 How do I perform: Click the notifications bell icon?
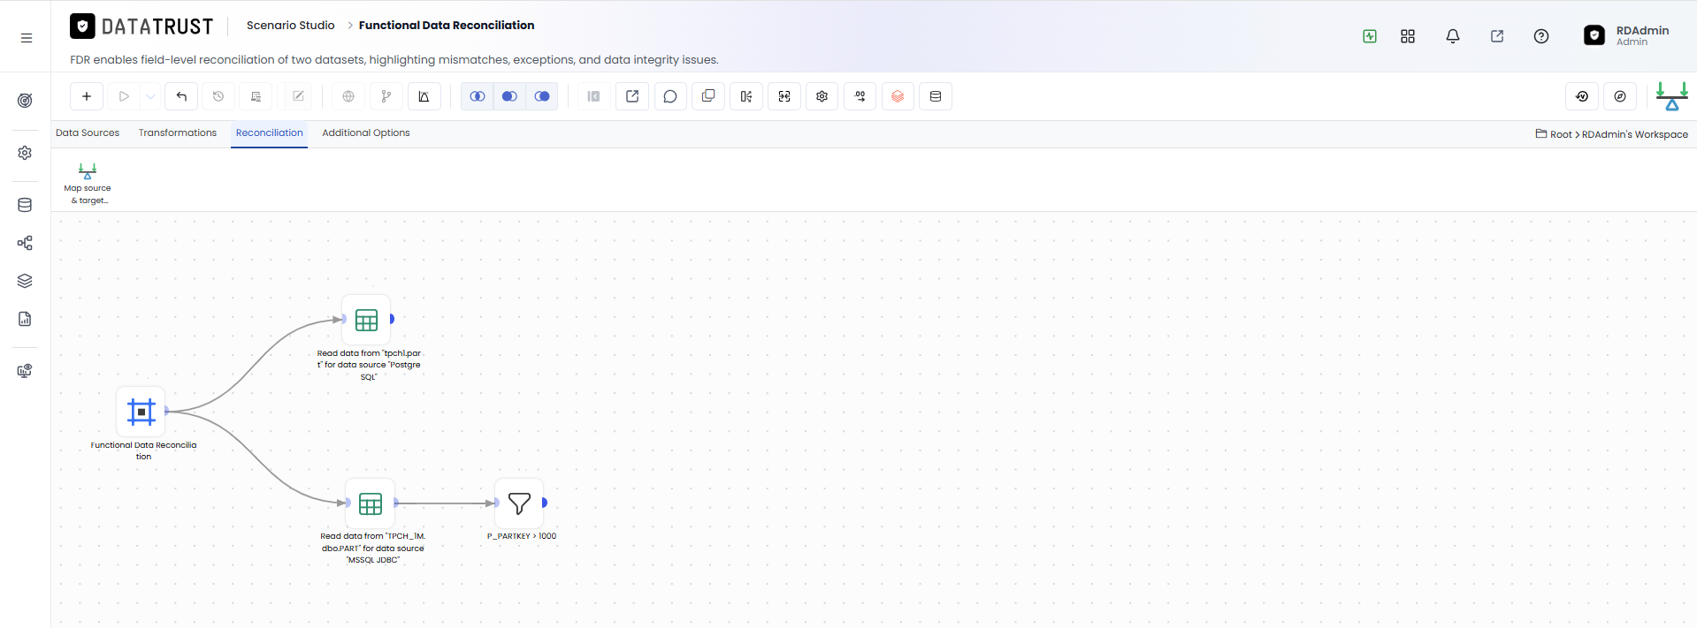click(1453, 36)
